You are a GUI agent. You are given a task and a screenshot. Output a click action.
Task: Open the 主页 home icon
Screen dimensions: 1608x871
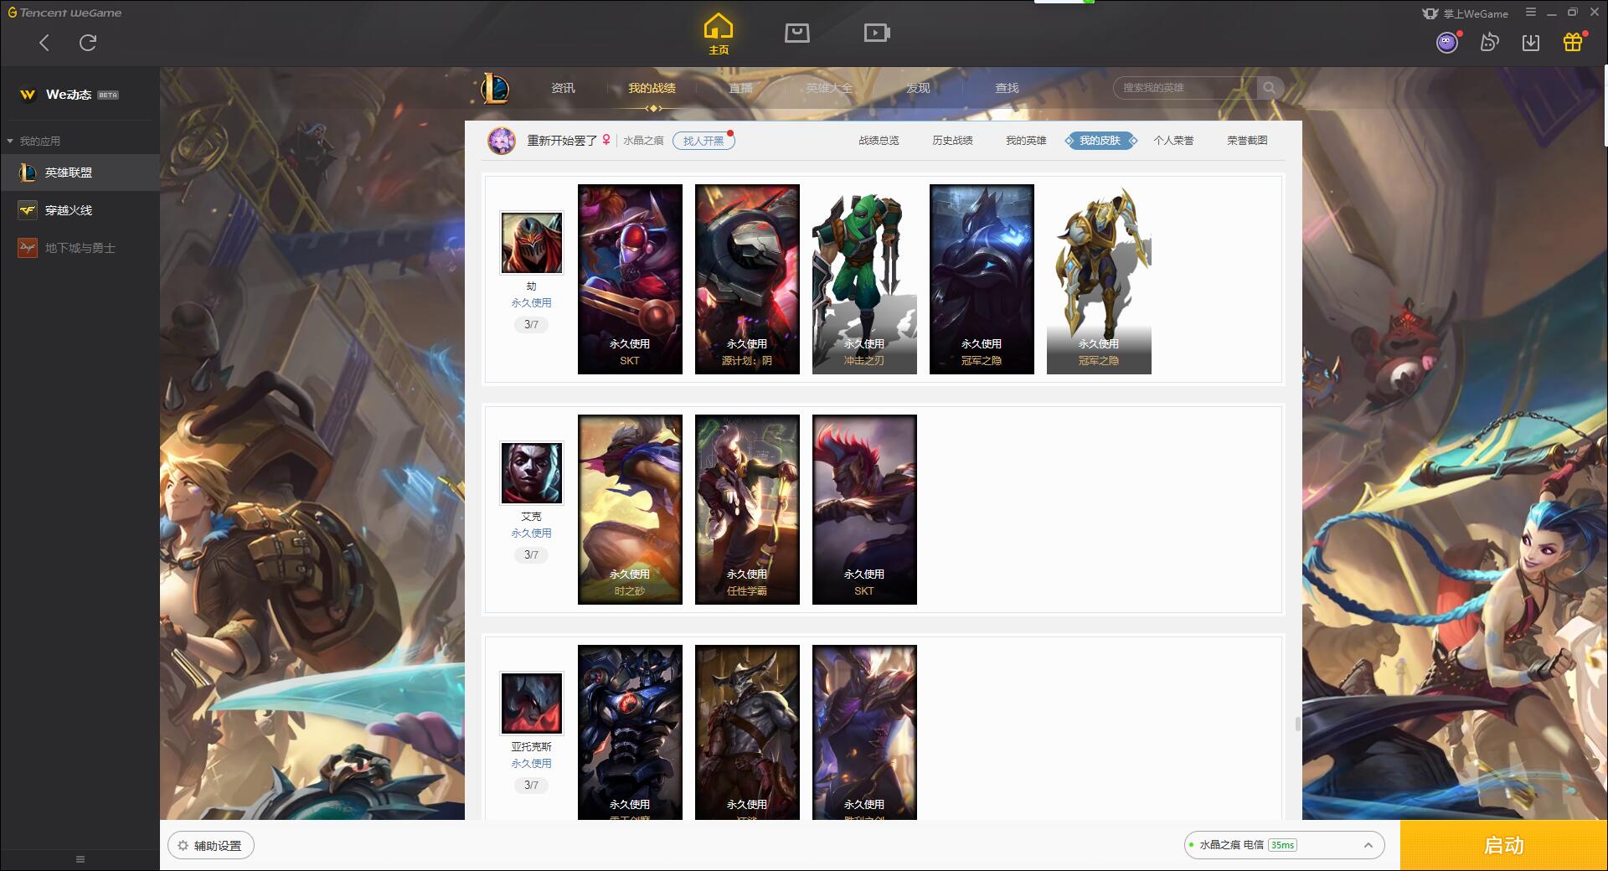(719, 34)
